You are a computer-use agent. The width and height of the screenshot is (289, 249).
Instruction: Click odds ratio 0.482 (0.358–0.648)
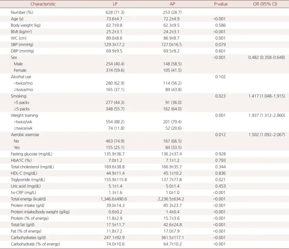tap(266, 58)
